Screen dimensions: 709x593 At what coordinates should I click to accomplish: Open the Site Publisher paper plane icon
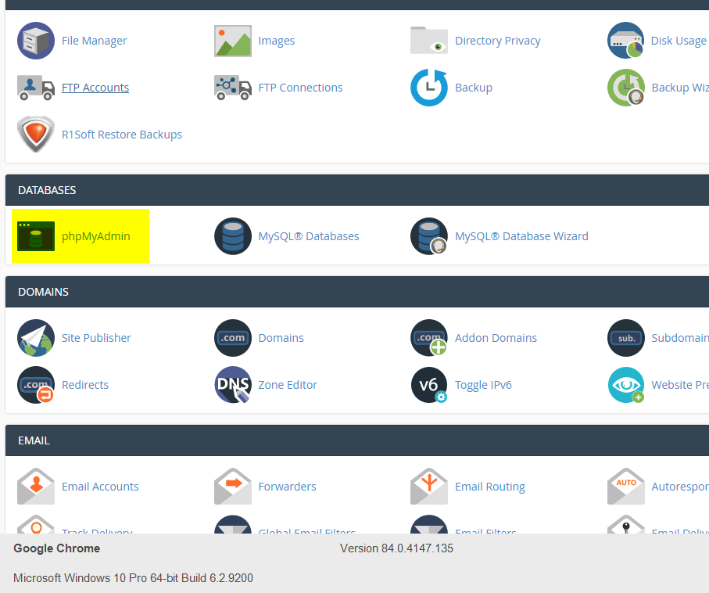click(36, 338)
